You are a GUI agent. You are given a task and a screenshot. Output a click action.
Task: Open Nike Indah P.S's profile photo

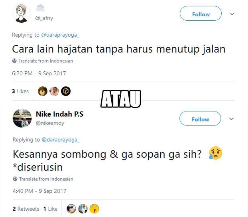coord(22,118)
